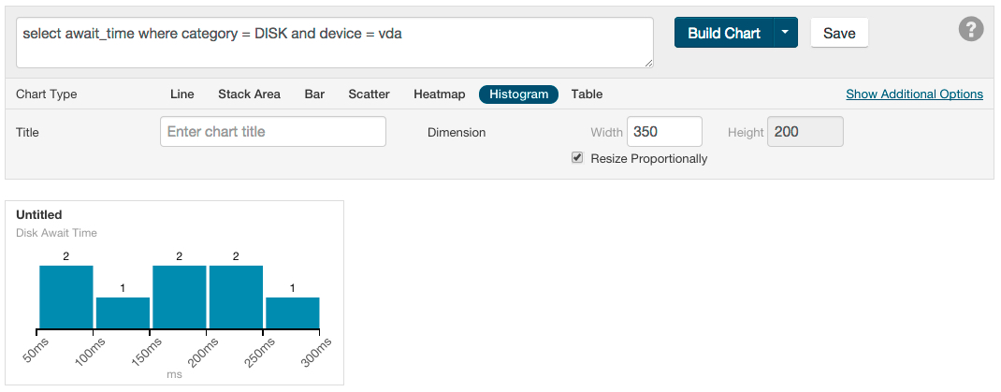The height and width of the screenshot is (392, 1001).
Task: Click the first histogram bar at 50ms
Action: tap(66, 298)
